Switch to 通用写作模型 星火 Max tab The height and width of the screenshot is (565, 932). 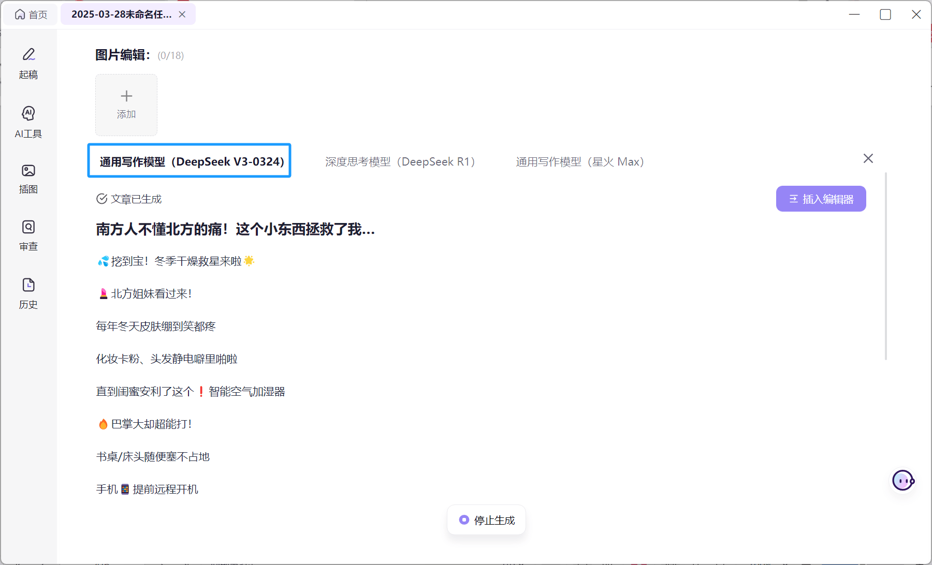click(x=579, y=162)
